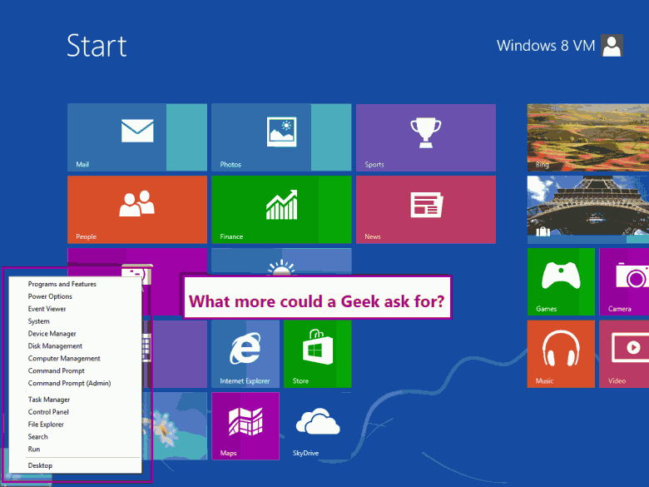Screen dimensions: 649x487
Task: Open the Games controller tile
Action: pos(561,281)
